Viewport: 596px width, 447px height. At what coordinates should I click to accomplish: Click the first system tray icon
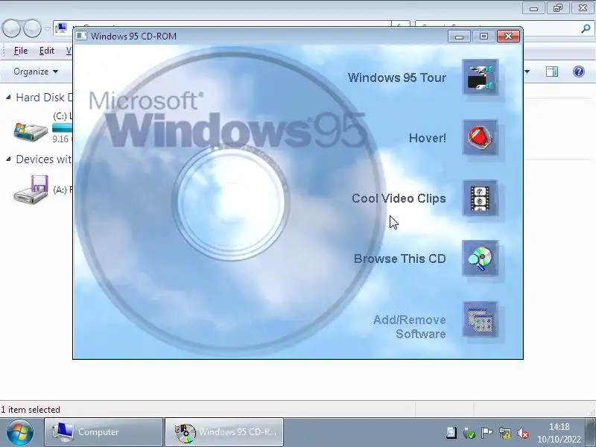(x=451, y=433)
